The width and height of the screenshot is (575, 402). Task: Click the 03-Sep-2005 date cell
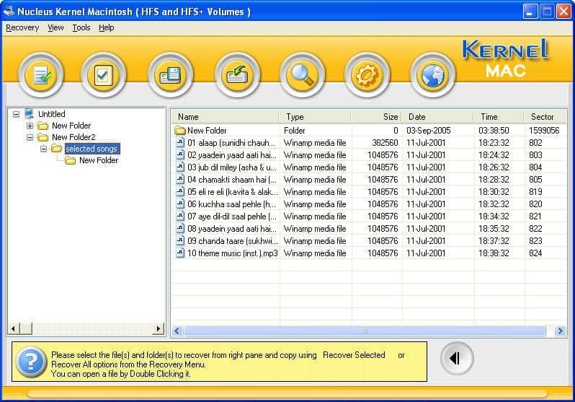[x=428, y=131]
